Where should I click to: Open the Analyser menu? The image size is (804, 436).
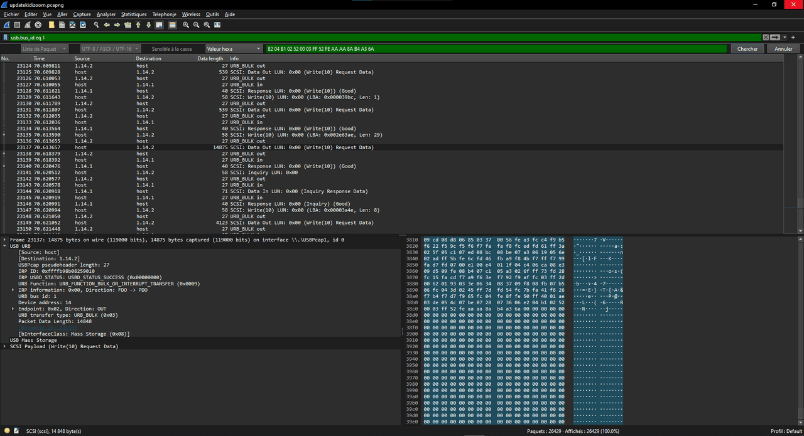[106, 14]
